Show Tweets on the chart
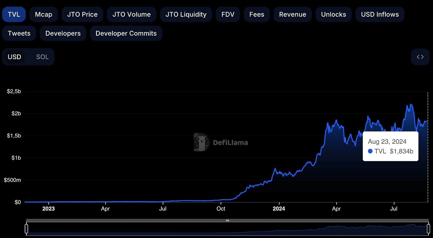 click(19, 33)
